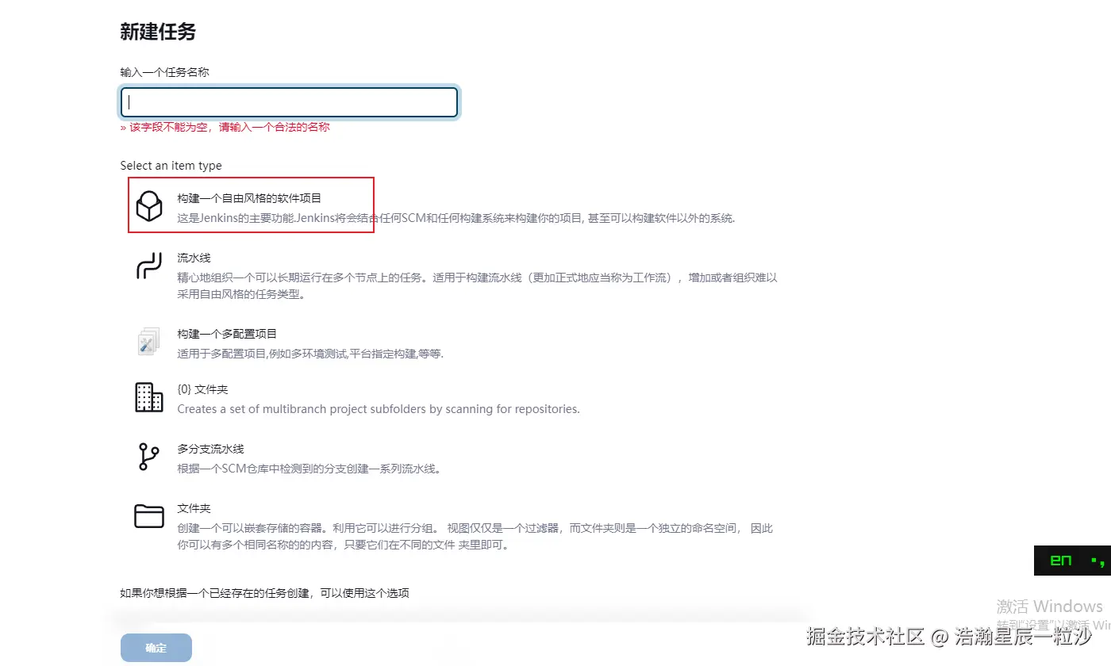Click the {0} 文件夹 building icon
1111x666 pixels.
click(x=149, y=397)
